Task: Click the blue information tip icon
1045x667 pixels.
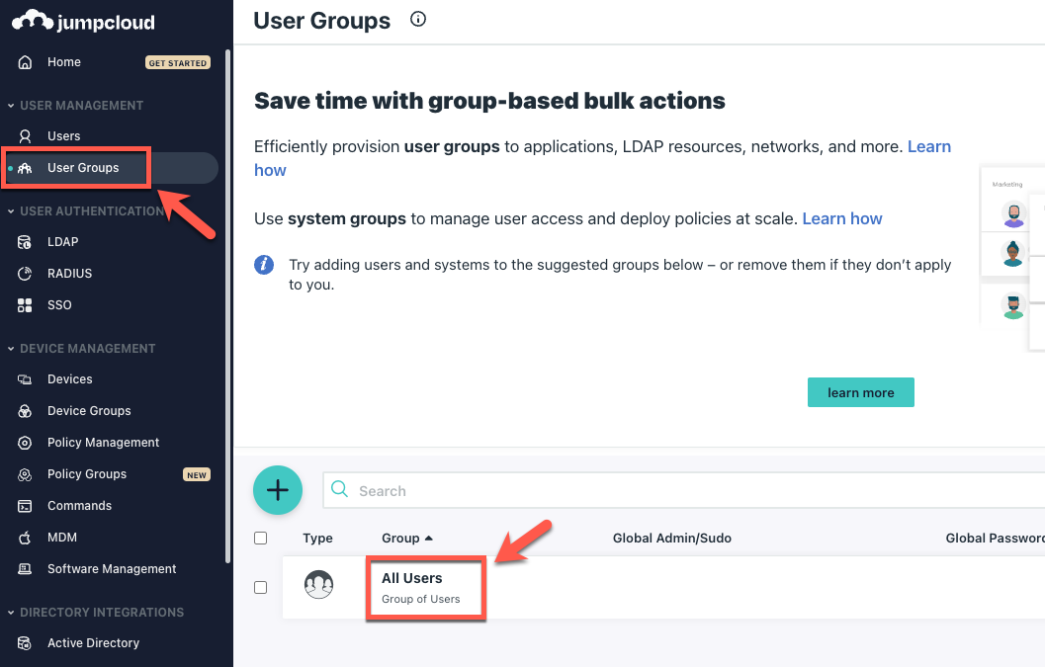Action: 264,265
